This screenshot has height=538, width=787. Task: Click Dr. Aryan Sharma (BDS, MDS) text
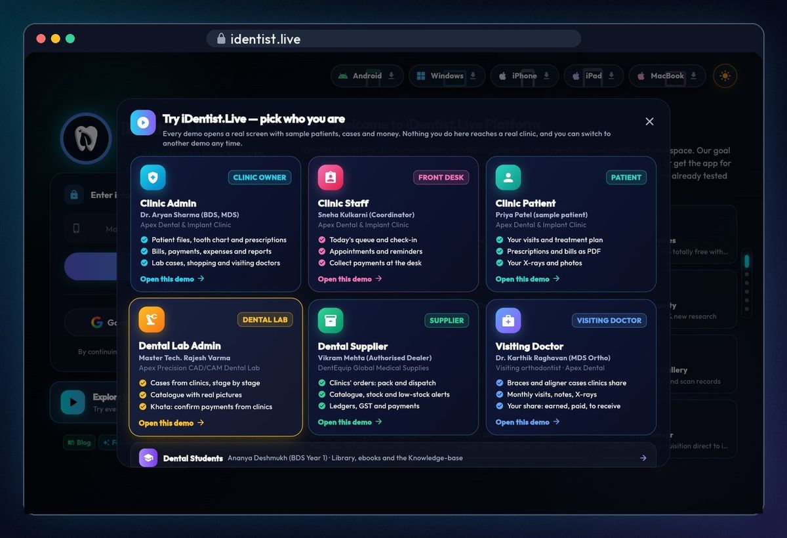click(190, 215)
